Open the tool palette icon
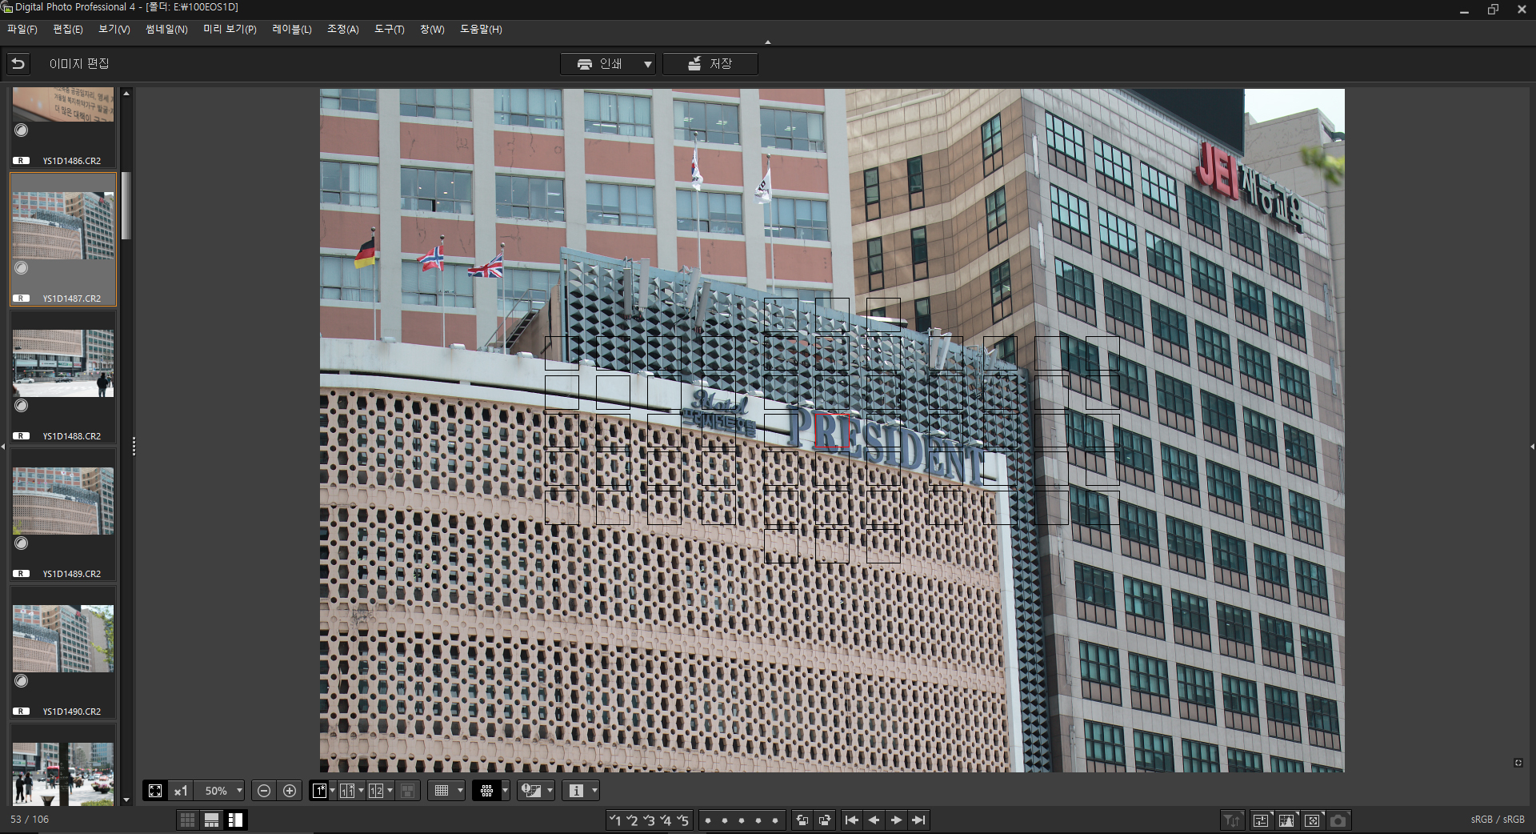 (1261, 820)
